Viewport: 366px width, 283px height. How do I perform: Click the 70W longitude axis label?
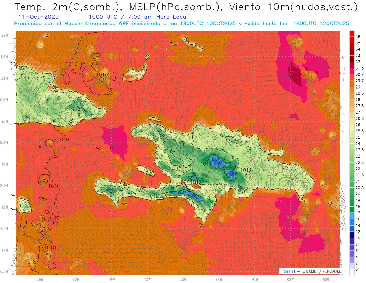click(x=254, y=279)
